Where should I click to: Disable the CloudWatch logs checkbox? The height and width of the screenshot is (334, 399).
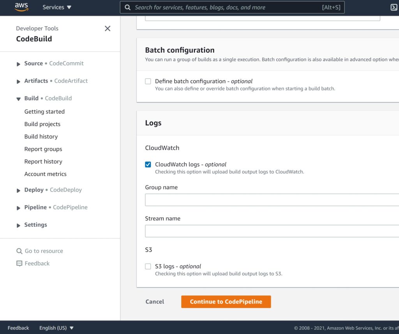coord(148,164)
